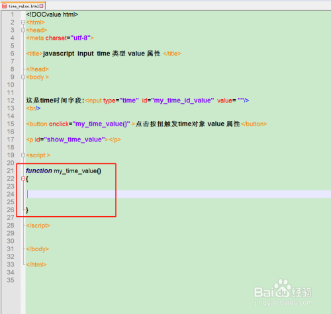
Task: Click the charset attribute in the meta tag
Action: [x=56, y=38]
